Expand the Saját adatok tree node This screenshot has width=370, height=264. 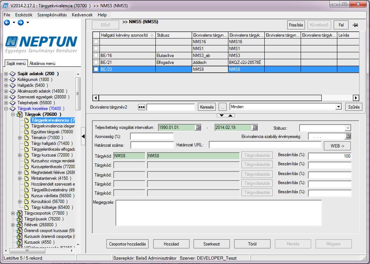click(x=6, y=74)
